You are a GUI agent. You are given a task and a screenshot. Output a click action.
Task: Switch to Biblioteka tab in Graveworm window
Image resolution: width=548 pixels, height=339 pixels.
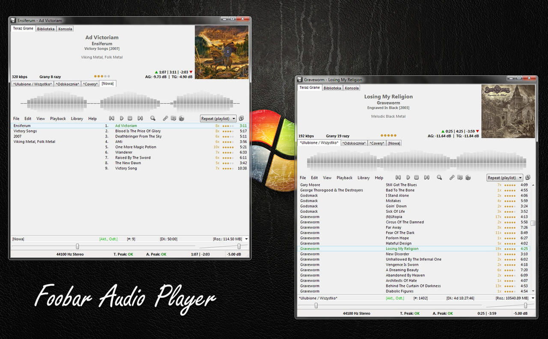[x=333, y=88]
